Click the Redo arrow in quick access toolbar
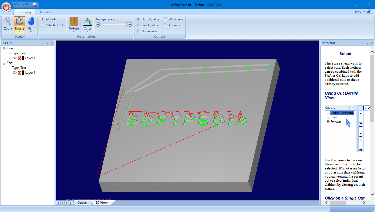 coord(26,5)
